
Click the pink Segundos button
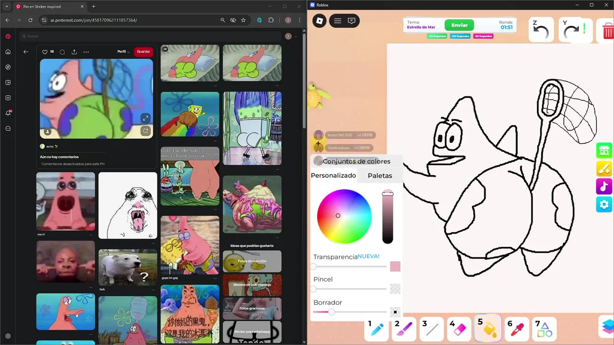[483, 36]
